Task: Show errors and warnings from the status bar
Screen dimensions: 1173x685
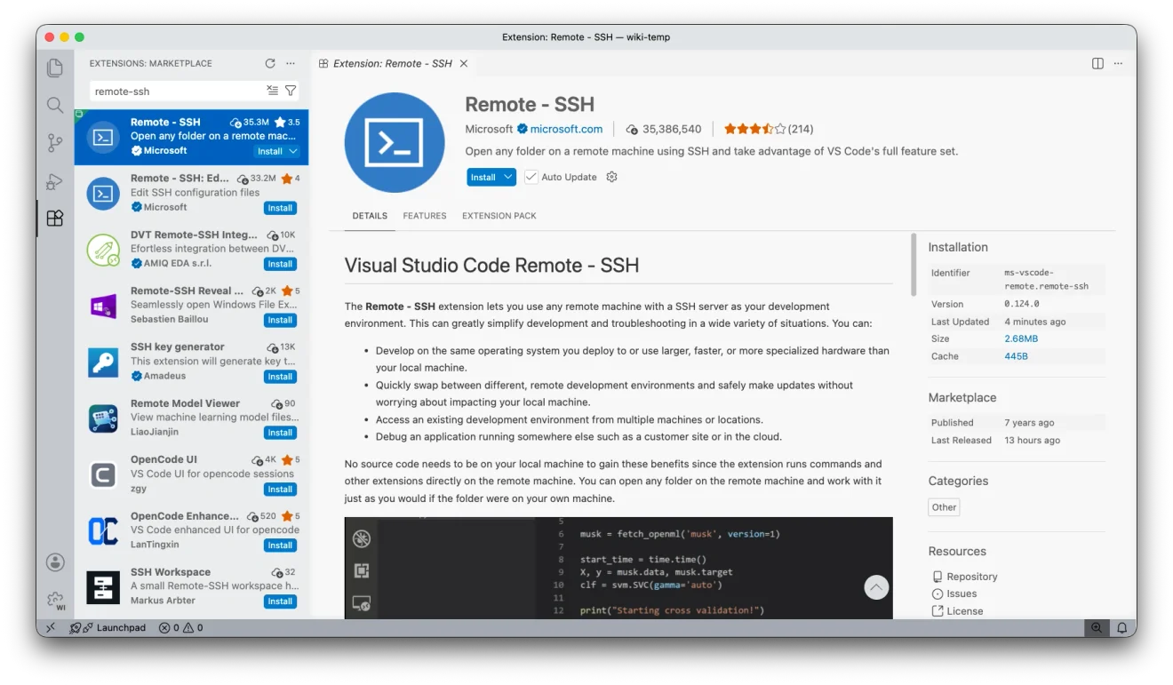Action: click(x=180, y=627)
